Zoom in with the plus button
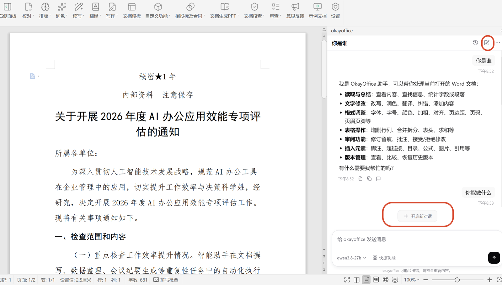This screenshot has height=285, width=502. coord(489,280)
